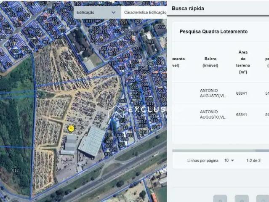Click the yellow marker on the map

point(71,128)
